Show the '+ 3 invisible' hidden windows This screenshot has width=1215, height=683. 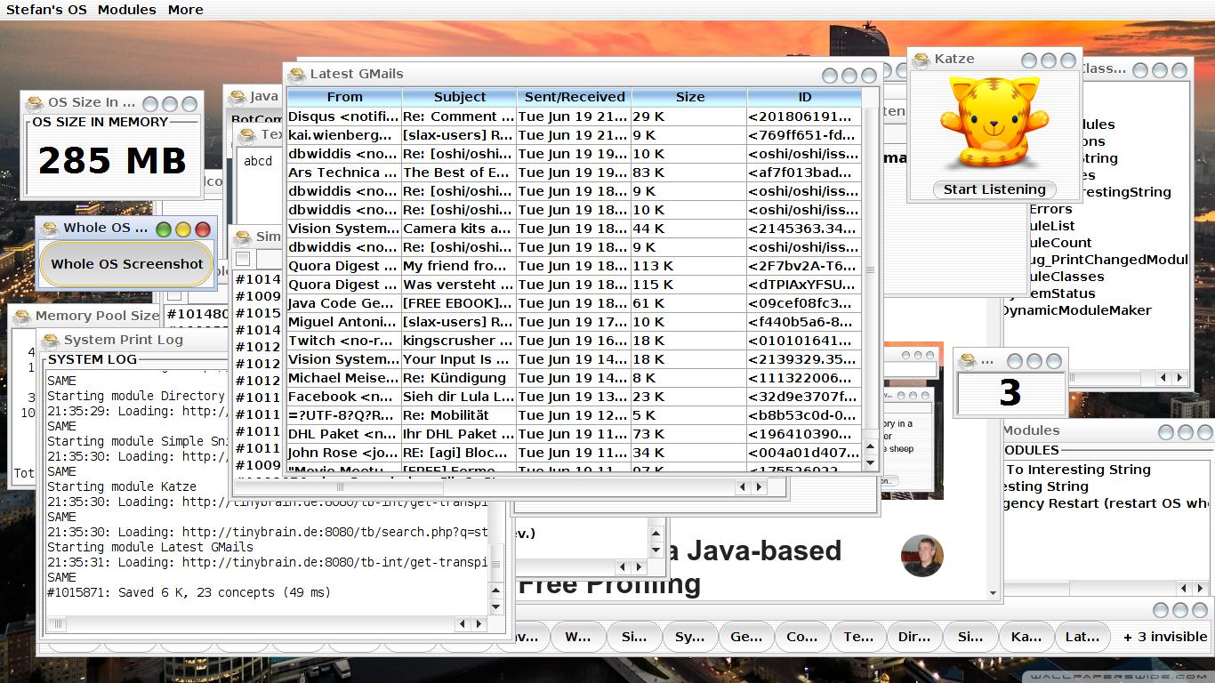1164,637
